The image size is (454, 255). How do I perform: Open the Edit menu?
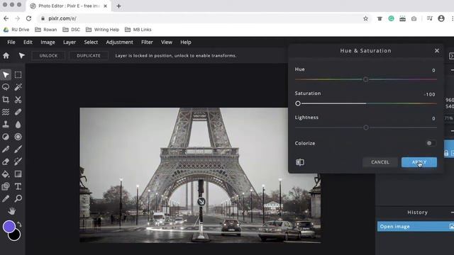tap(28, 42)
